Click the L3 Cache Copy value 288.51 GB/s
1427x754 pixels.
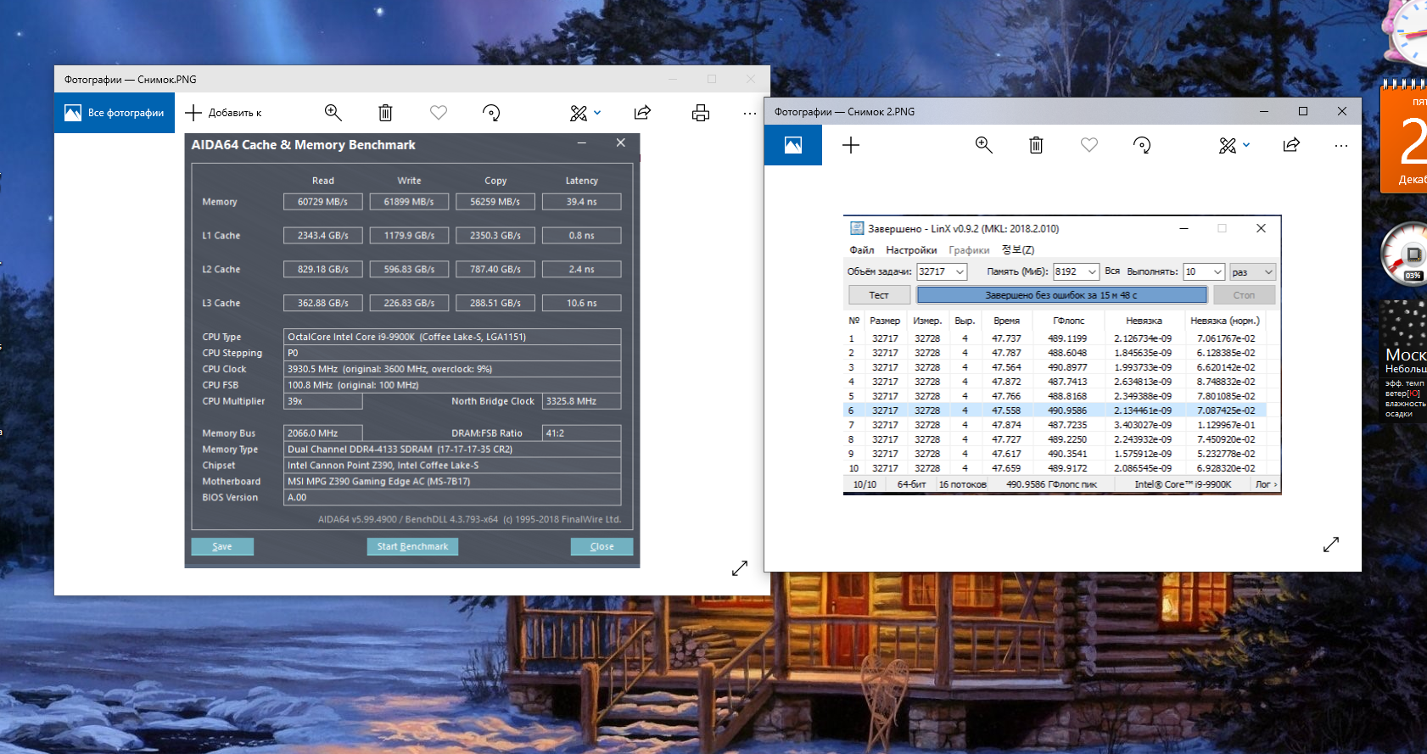coord(495,303)
